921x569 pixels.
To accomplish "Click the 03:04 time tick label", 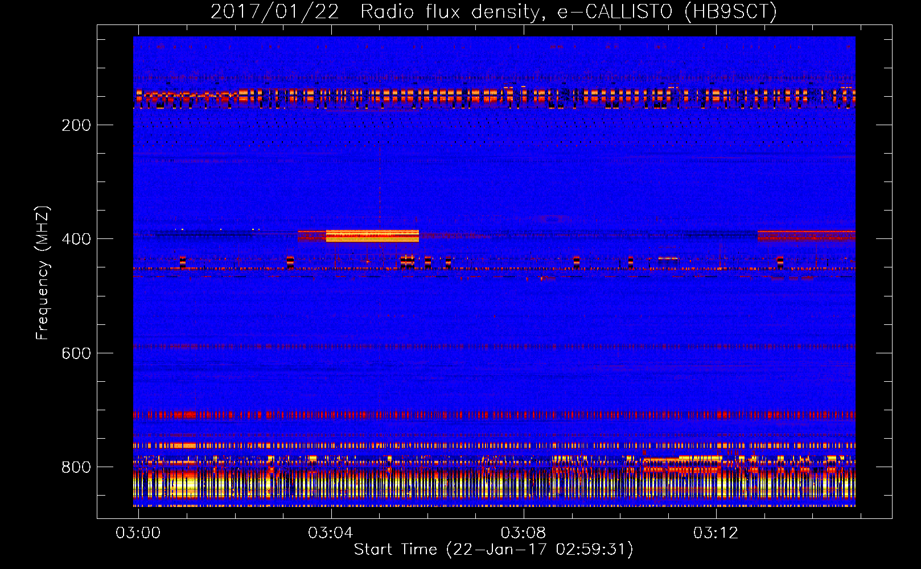I will point(331,533).
